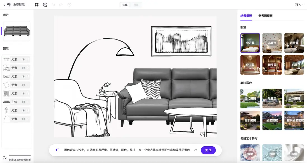
Task: Expand the prompt text box icon
Action: pos(195,150)
